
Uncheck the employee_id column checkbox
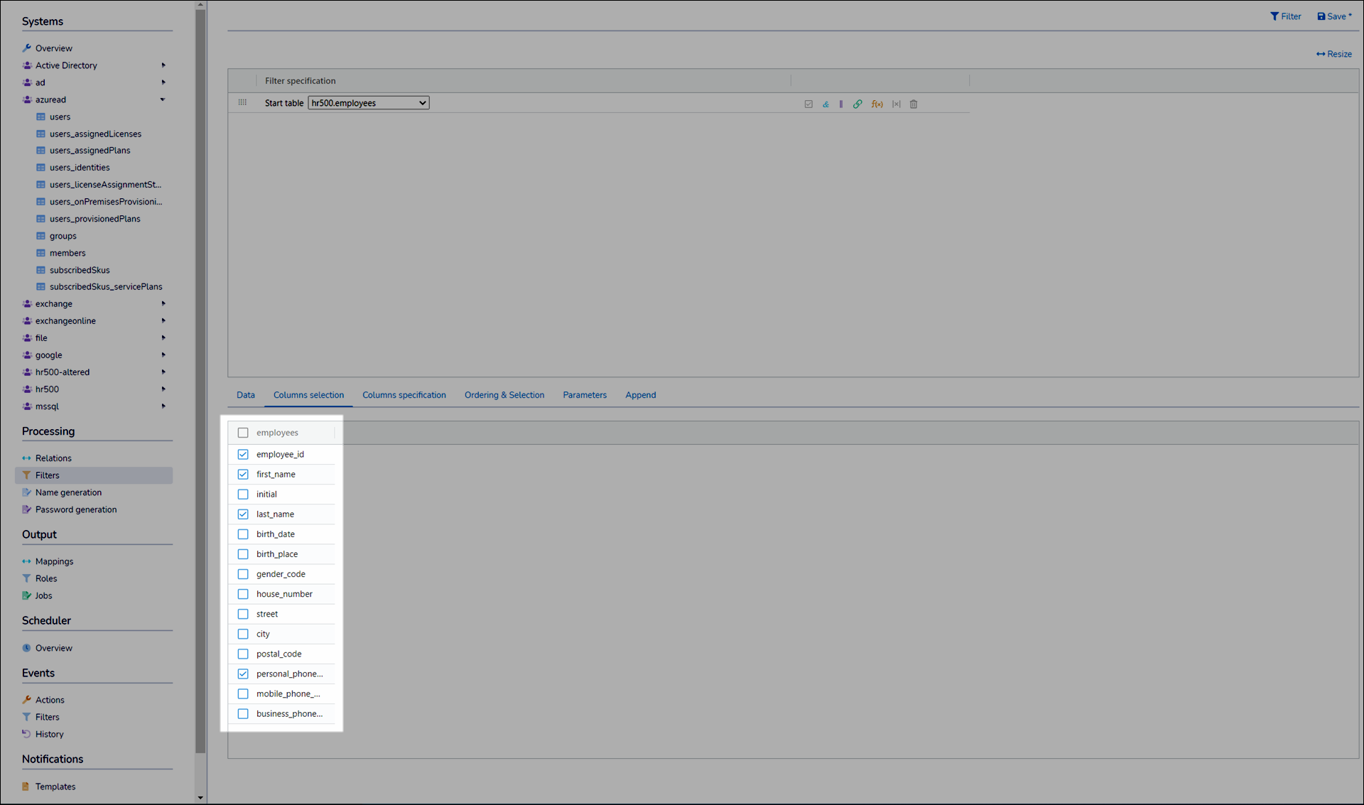(243, 454)
